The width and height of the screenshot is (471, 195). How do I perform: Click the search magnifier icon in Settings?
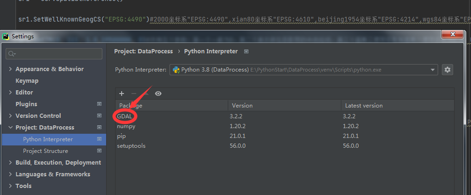click(12, 54)
